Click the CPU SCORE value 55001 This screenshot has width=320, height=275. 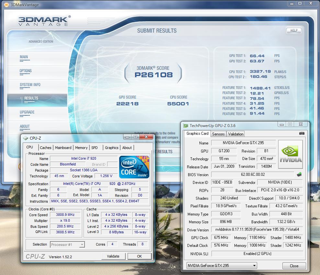178,104
